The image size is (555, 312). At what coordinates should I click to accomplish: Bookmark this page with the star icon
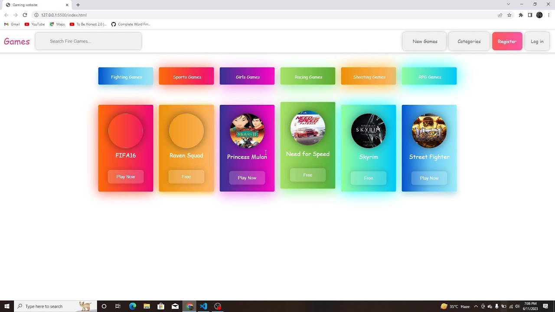[509, 15]
